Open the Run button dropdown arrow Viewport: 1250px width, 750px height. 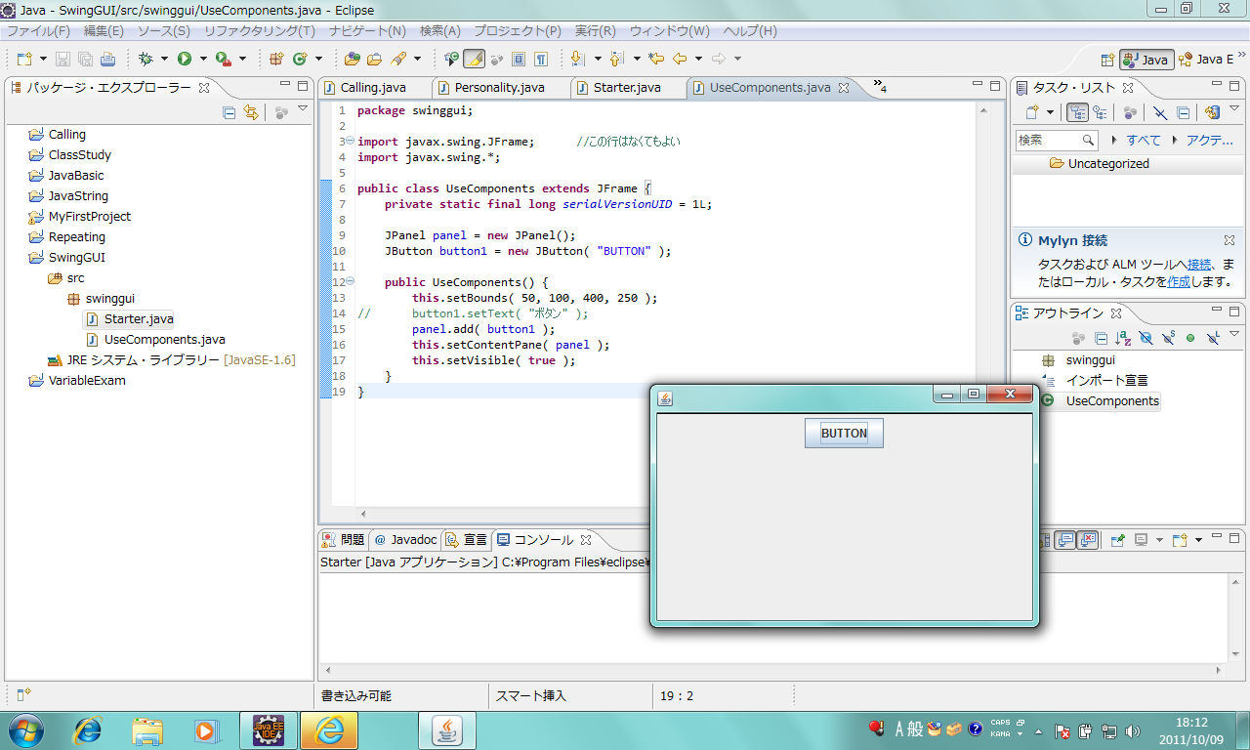click(201, 59)
